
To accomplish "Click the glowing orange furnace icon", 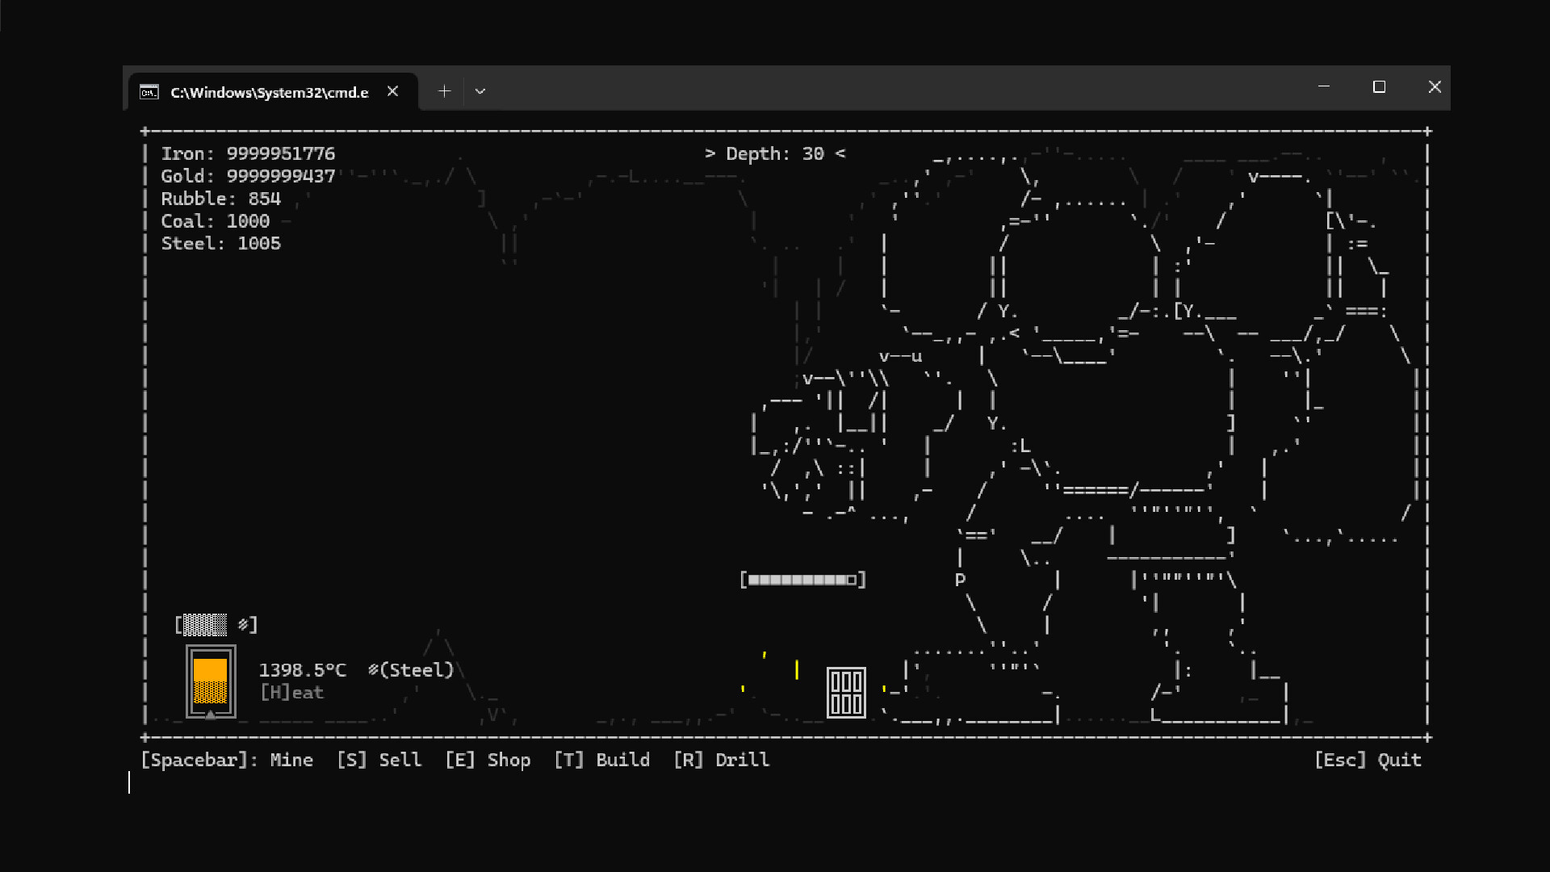I will 210,682.
